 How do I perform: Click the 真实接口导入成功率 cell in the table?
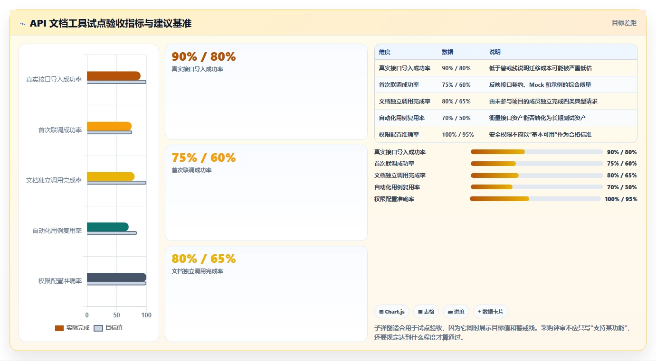pyautogui.click(x=405, y=68)
